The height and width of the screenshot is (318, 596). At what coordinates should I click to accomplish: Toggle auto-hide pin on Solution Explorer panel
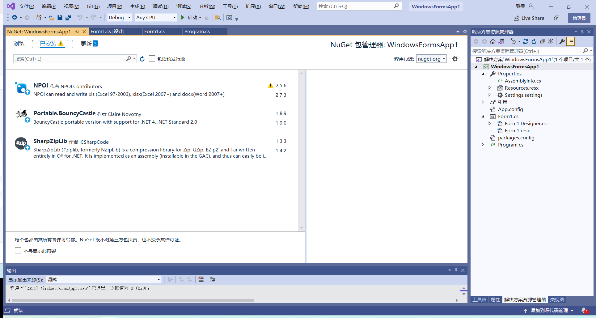582,32
